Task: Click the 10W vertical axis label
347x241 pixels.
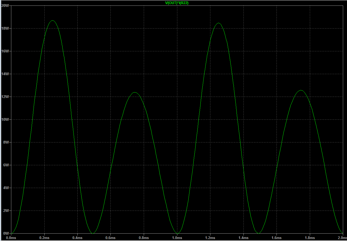Action: (5, 119)
